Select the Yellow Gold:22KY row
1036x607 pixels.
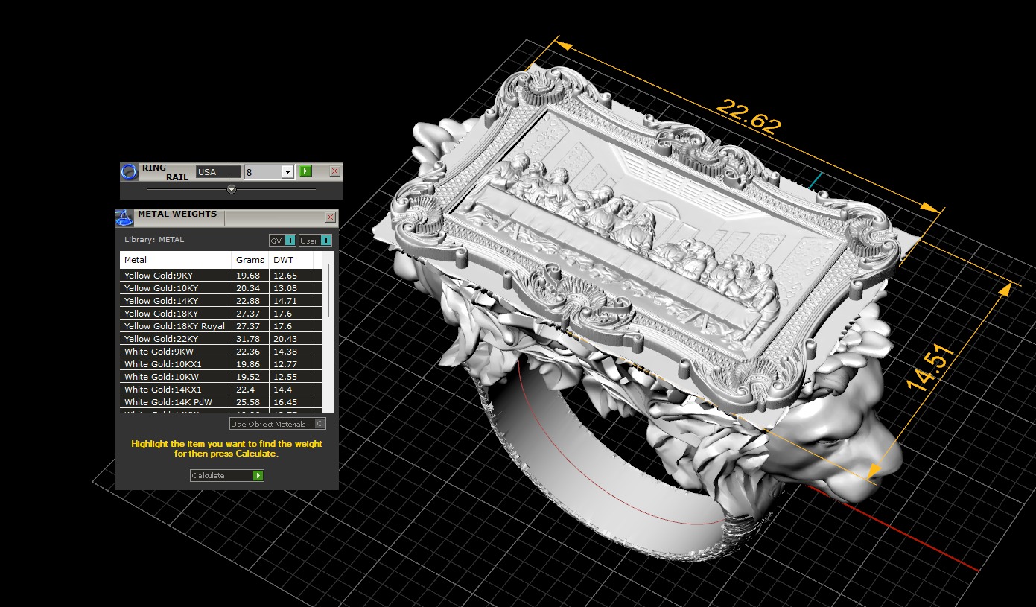click(x=221, y=339)
